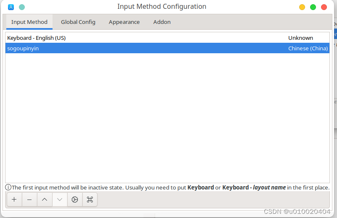Select the sogoupinyin input method row

point(167,48)
